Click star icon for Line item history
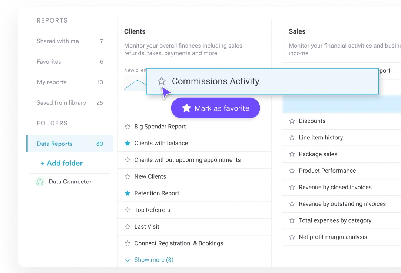This screenshot has width=401, height=273. coord(292,138)
